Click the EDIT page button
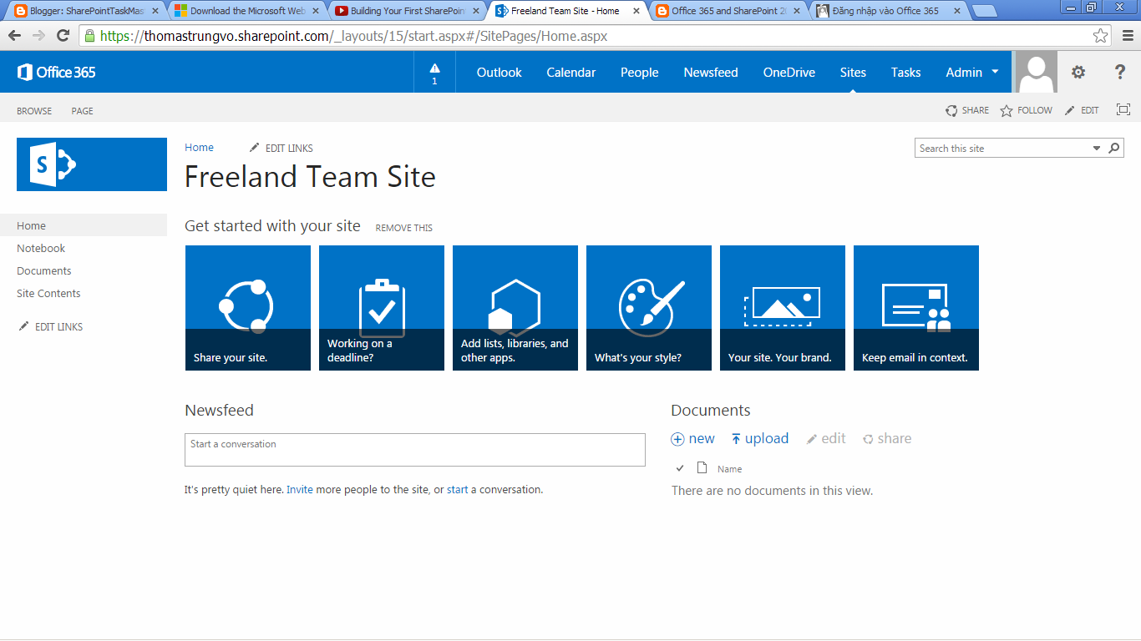Viewport: 1141px width, 641px height. (1082, 110)
